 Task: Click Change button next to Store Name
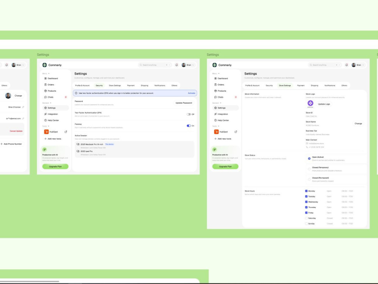pos(358,123)
